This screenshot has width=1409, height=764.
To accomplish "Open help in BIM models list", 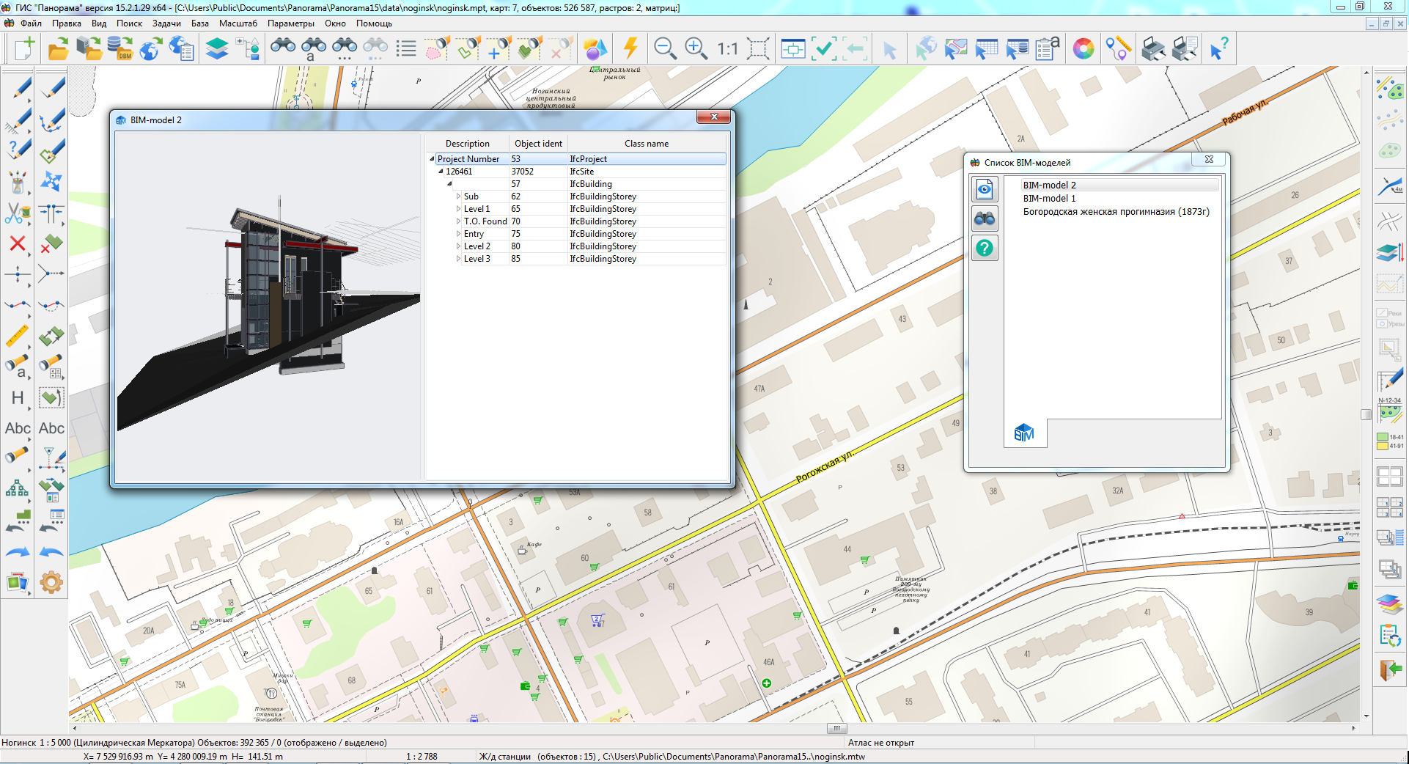I will (x=985, y=249).
